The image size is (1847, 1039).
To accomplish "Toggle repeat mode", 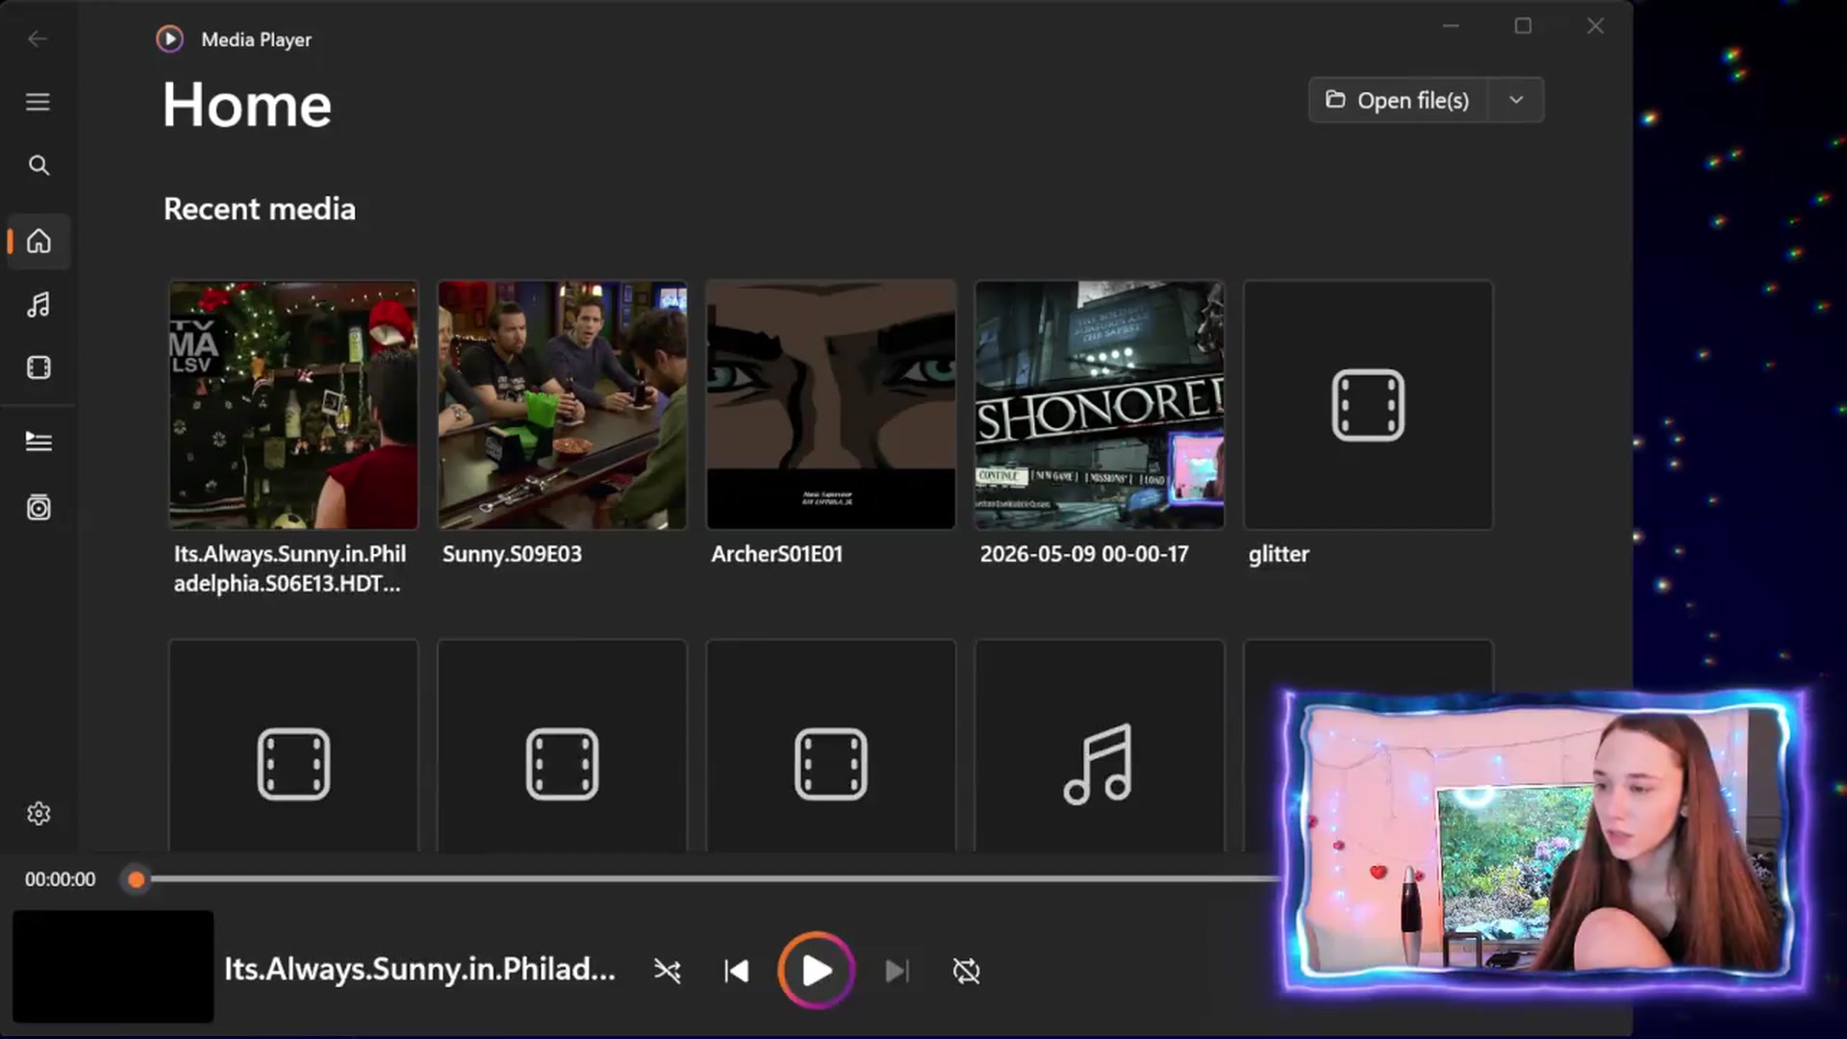I will 966,971.
